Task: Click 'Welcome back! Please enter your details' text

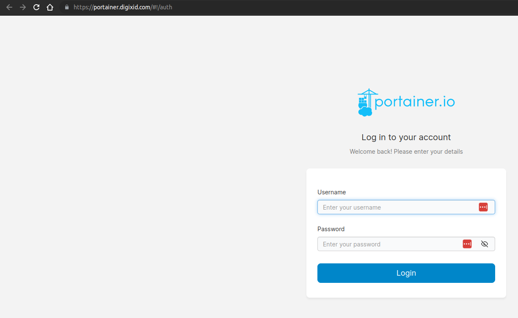Action: click(x=406, y=152)
